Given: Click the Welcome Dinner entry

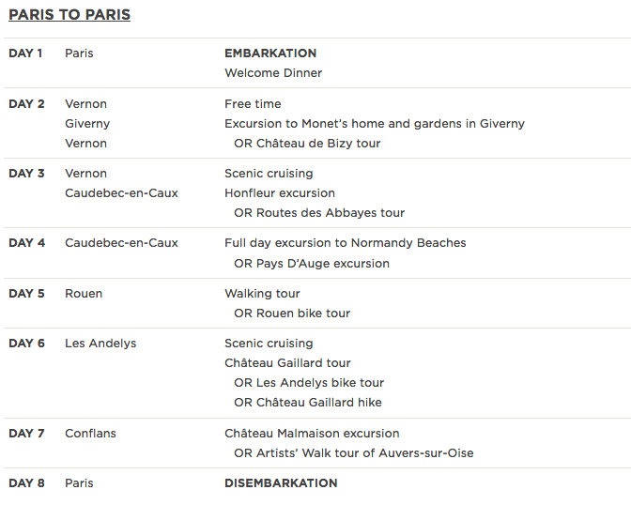Looking at the screenshot, I should point(273,73).
